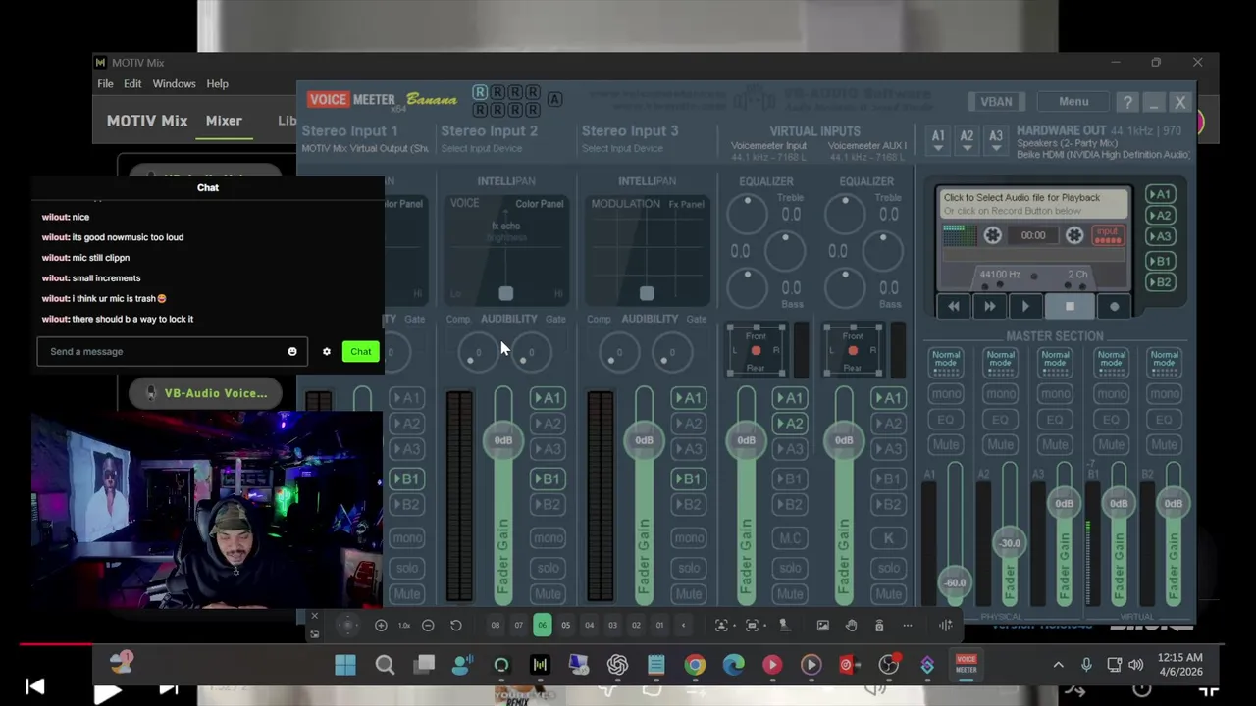The width and height of the screenshot is (1256, 706).
Task: Toggle B2 routing on Voicemeeter AUX strip
Action: pyautogui.click(x=888, y=505)
